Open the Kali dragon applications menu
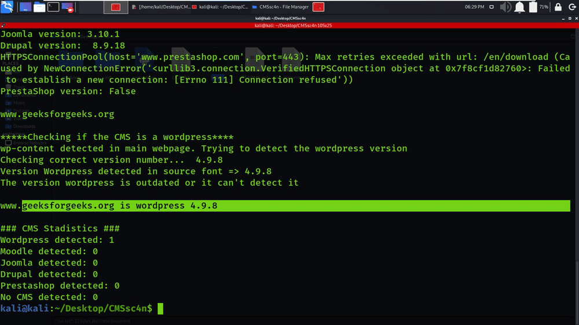Screen dimensions: 579x325 pyautogui.click(x=7, y=6)
